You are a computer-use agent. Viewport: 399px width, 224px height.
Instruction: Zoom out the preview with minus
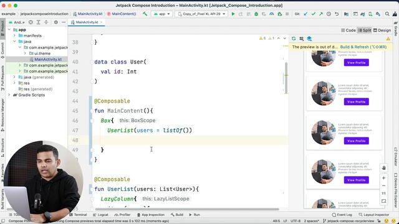[x=384, y=185]
